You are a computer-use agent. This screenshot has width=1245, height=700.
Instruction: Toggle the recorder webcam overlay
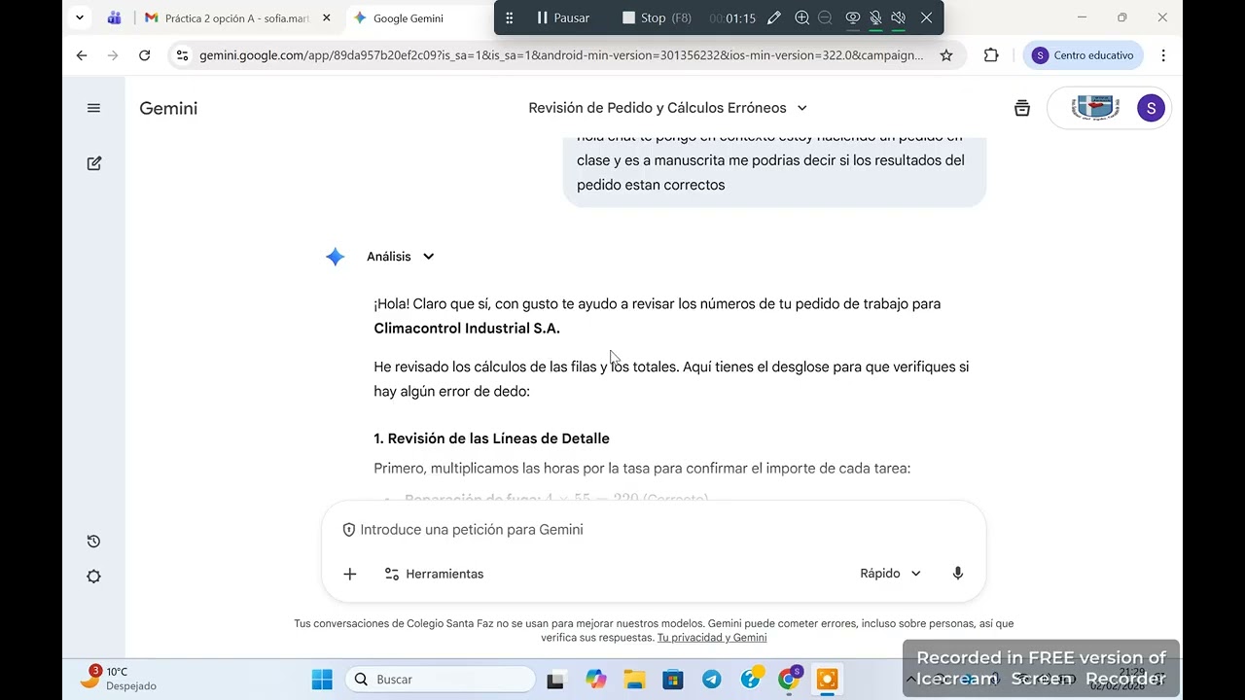[x=853, y=17]
